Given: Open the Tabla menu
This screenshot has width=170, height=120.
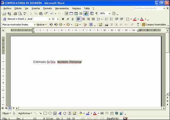Looking at the screenshot, I should [87, 8].
